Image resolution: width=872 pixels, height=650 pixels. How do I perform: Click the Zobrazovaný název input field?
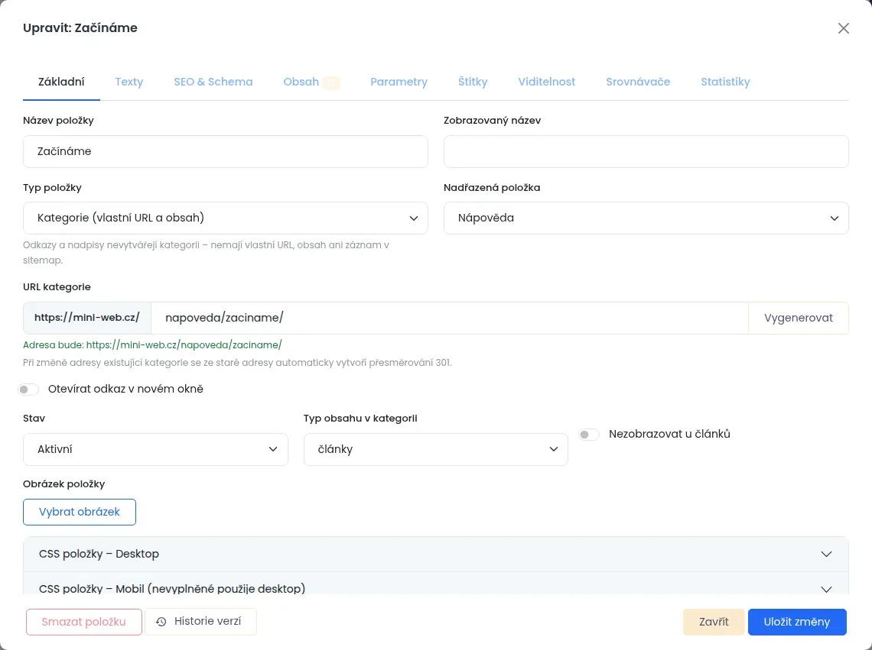click(x=646, y=152)
